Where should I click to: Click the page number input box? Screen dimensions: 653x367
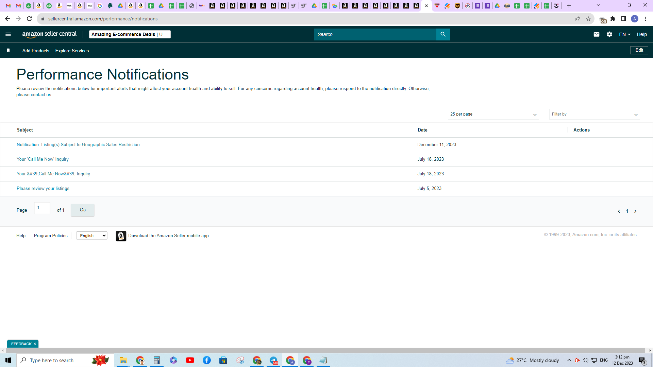point(42,208)
